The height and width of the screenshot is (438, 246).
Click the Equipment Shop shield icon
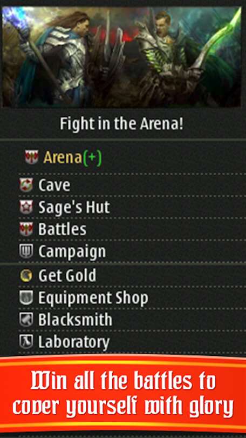[x=26, y=297]
